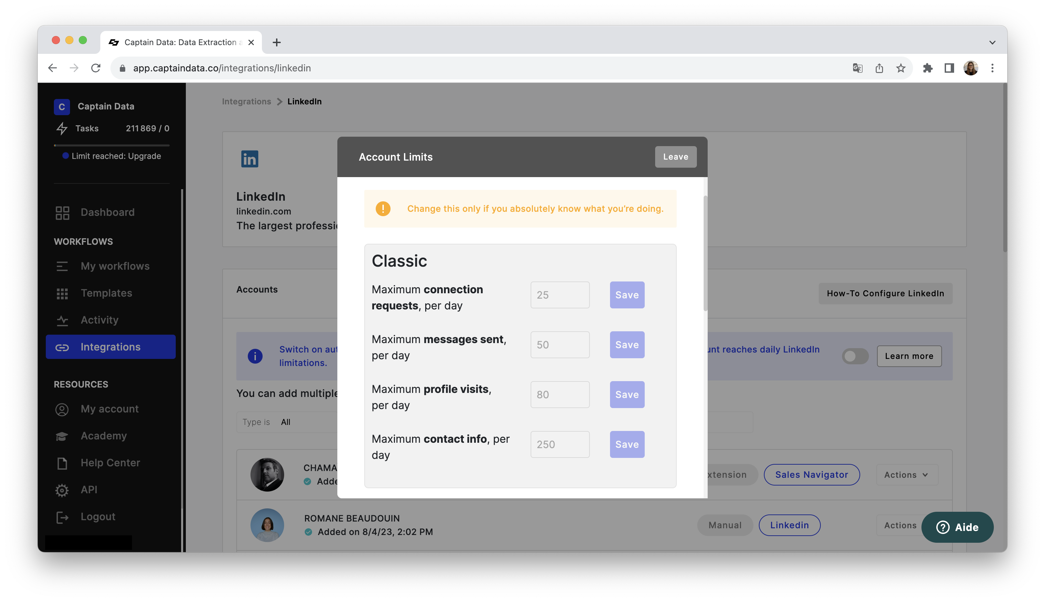Click Integrations breadcrumb link
Image resolution: width=1045 pixels, height=602 pixels.
point(246,101)
